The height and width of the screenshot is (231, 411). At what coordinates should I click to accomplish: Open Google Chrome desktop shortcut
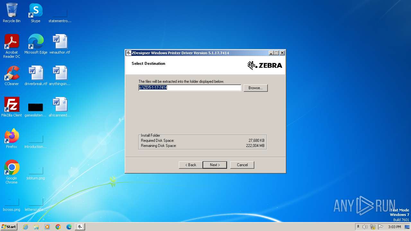[12, 172]
